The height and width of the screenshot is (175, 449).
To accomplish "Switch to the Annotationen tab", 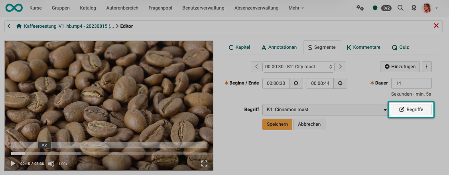I will point(279,47).
